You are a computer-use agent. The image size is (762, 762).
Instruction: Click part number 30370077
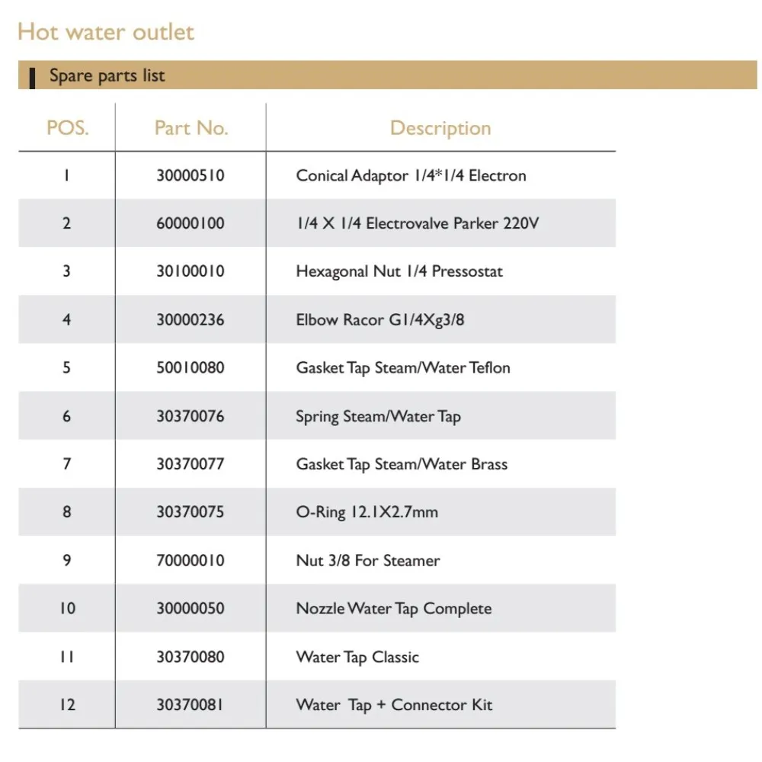(x=190, y=465)
